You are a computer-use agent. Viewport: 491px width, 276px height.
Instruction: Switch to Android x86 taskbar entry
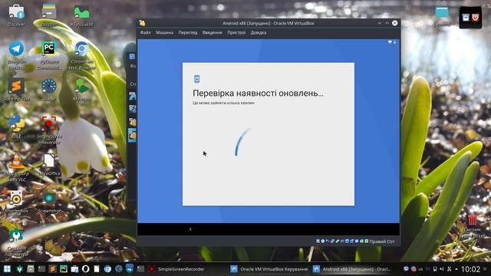[x=353, y=269]
